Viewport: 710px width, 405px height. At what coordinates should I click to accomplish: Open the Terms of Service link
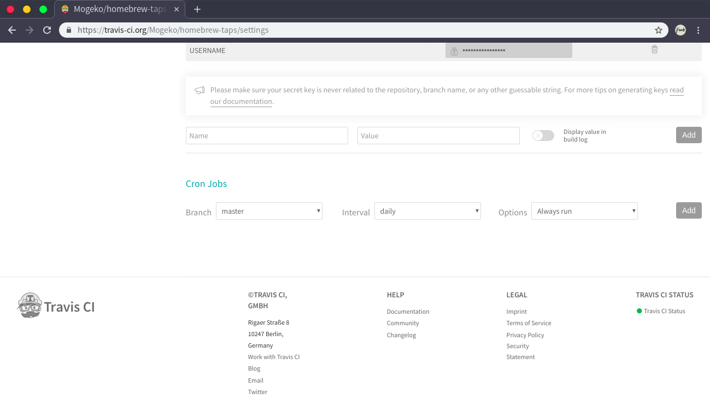tap(529, 323)
